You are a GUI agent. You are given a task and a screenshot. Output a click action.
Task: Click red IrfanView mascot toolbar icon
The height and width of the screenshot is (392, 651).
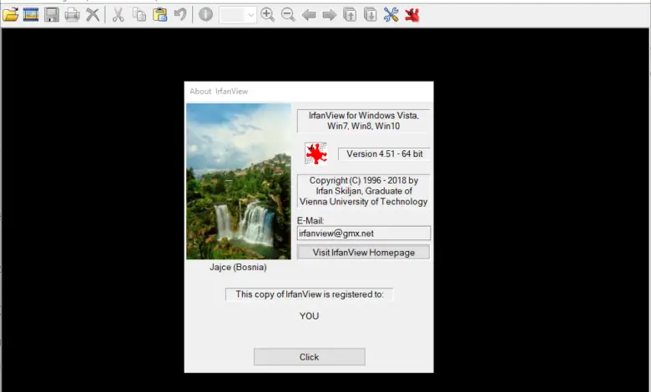411,15
